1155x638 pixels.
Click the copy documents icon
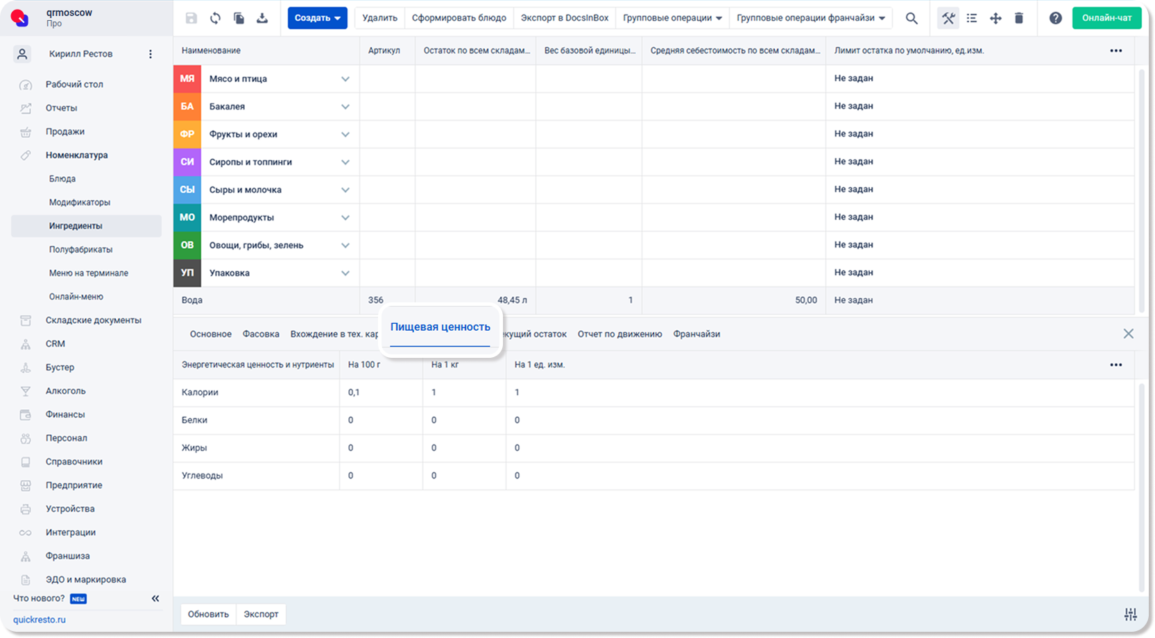tap(239, 18)
